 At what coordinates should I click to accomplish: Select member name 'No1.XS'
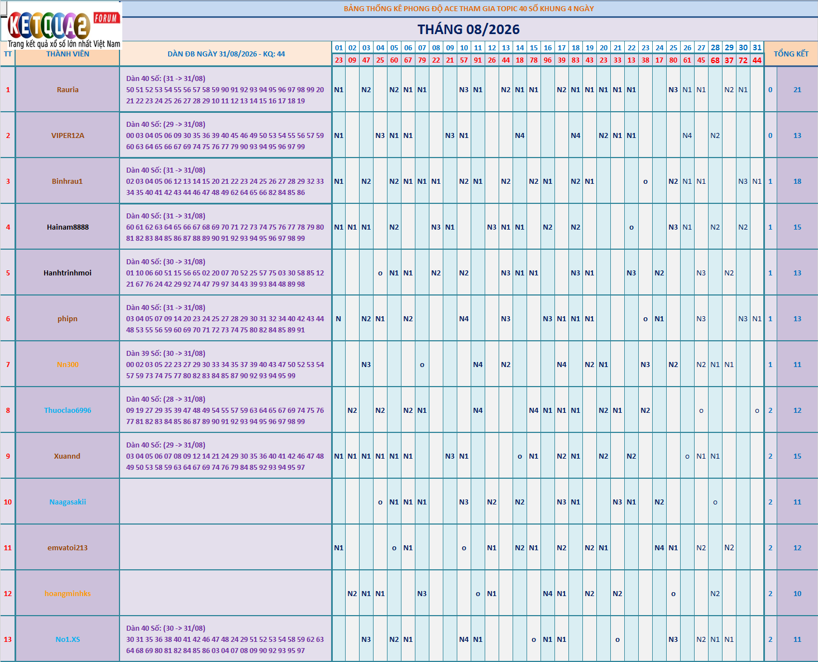[x=68, y=640]
